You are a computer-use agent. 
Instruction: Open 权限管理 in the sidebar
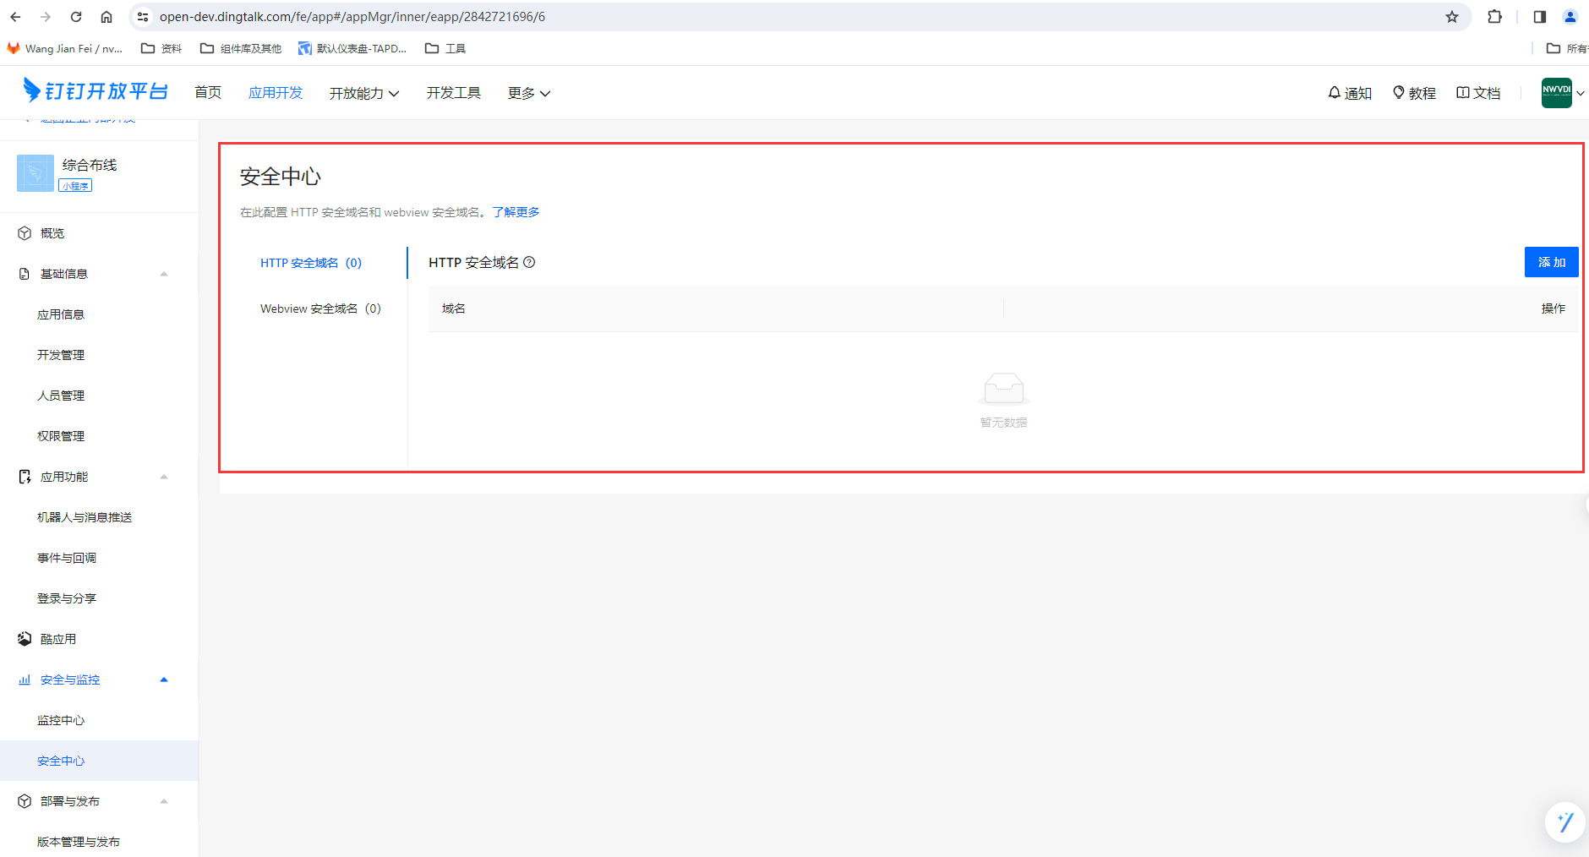pos(61,436)
